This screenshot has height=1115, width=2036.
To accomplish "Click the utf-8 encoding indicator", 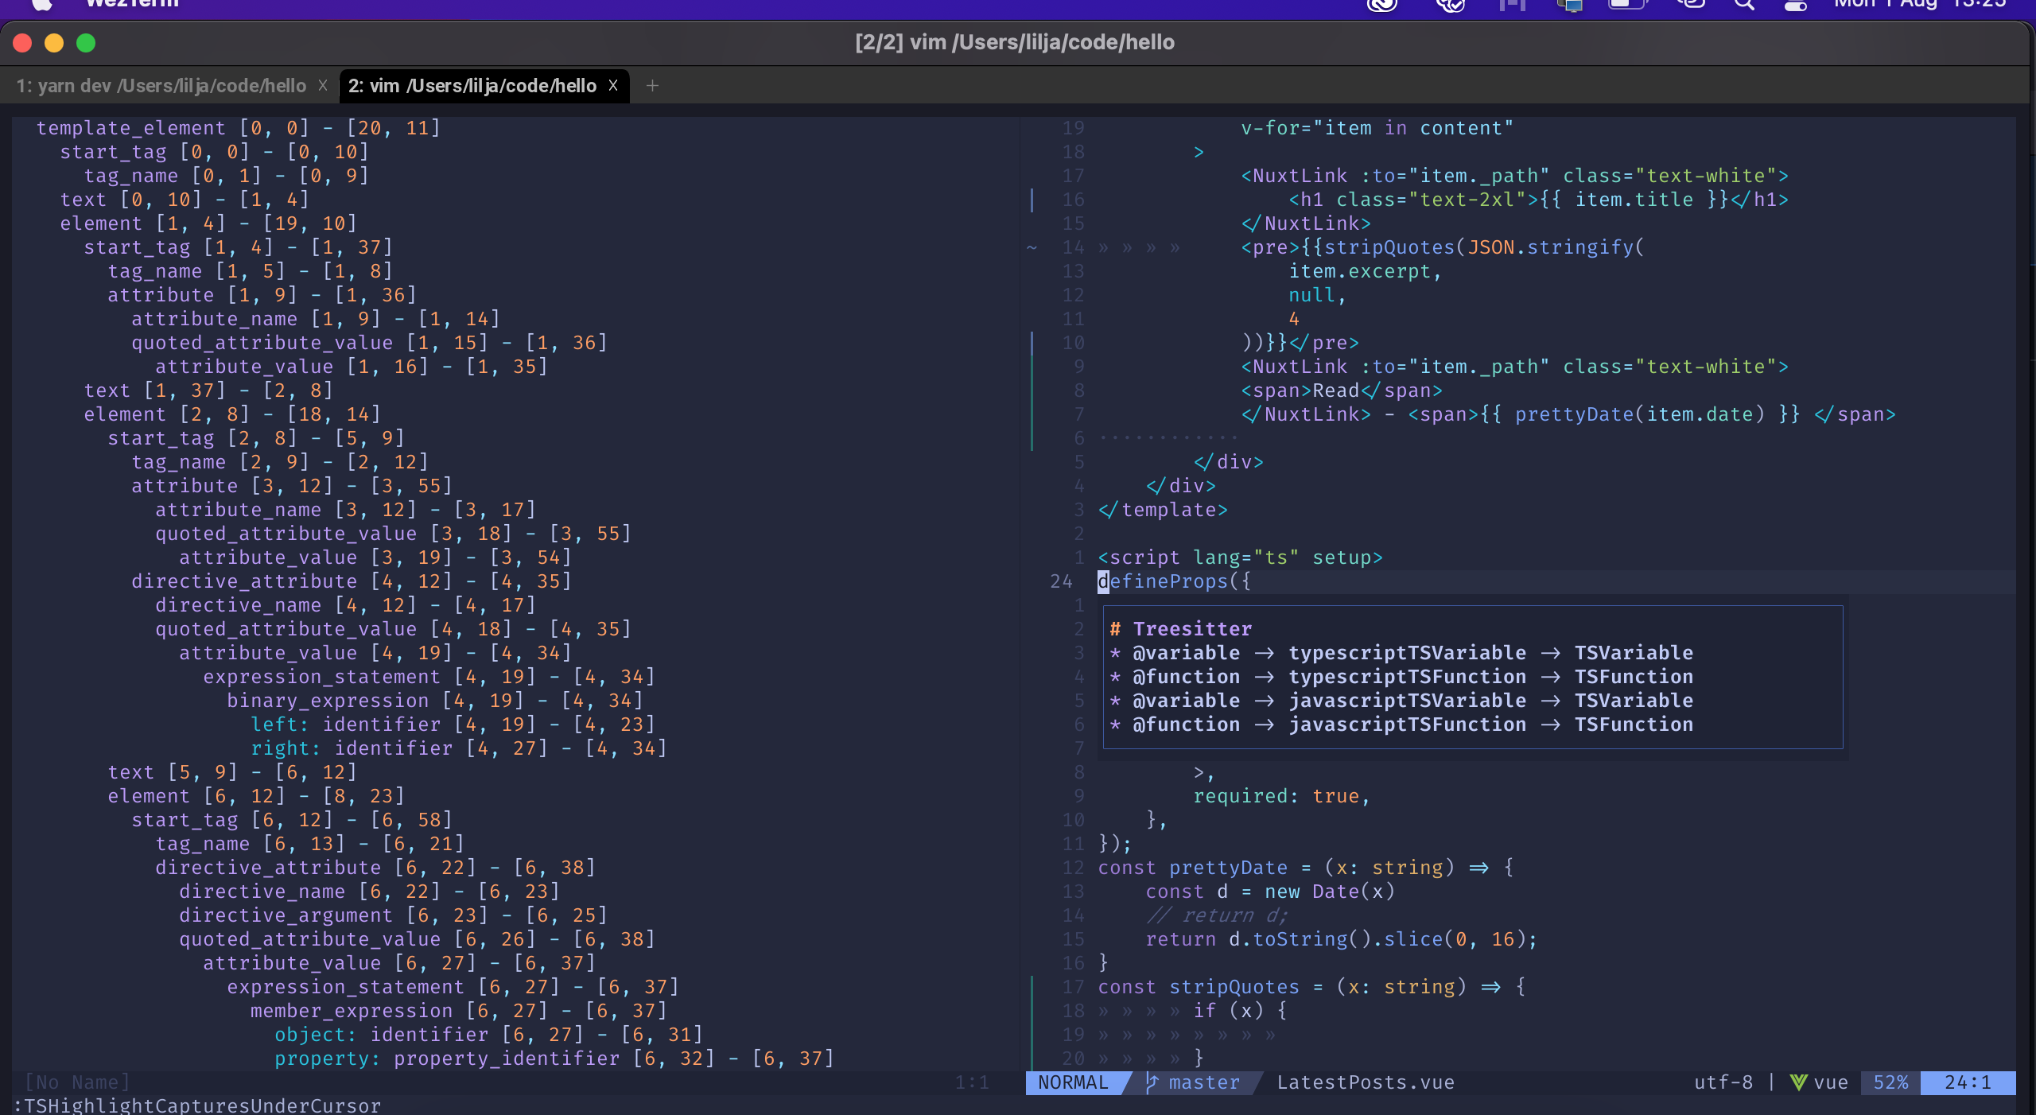I will click(1723, 1082).
